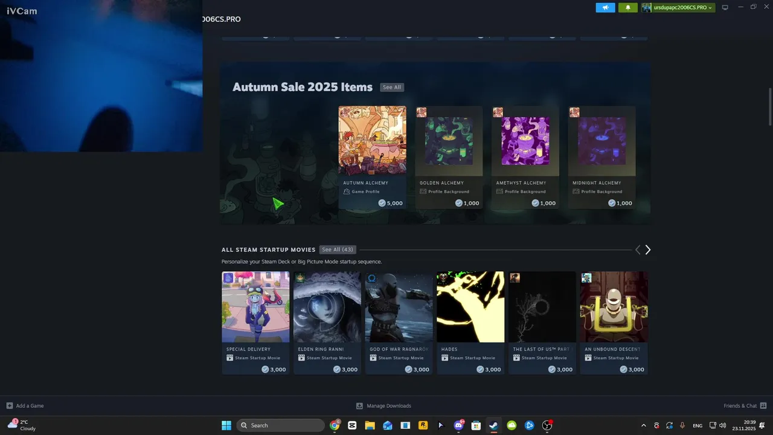Open Golden Alchemy profile background thumbnail
This screenshot has width=773, height=435.
click(x=449, y=140)
